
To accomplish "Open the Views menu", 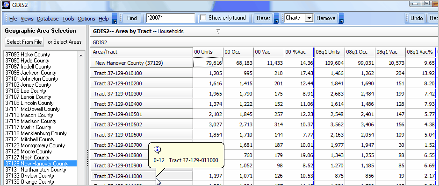I will (x=27, y=19).
